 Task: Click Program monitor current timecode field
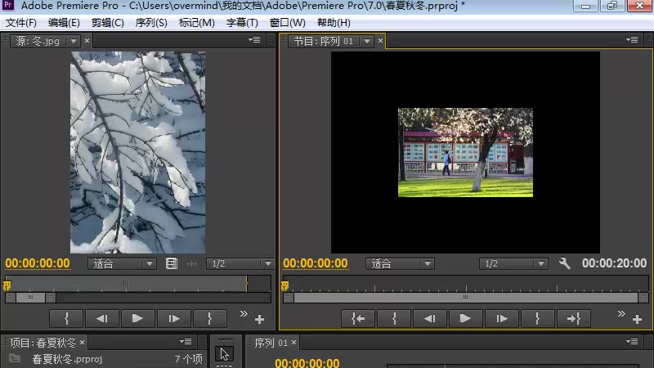(316, 263)
